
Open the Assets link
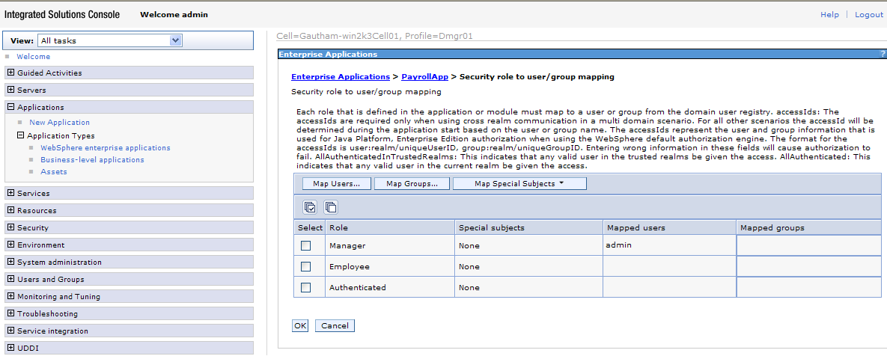point(54,172)
